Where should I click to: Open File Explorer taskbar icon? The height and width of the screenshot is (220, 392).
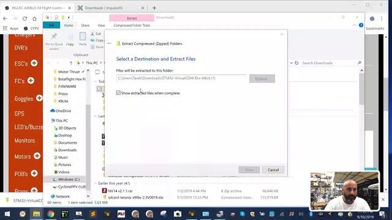[36, 214]
